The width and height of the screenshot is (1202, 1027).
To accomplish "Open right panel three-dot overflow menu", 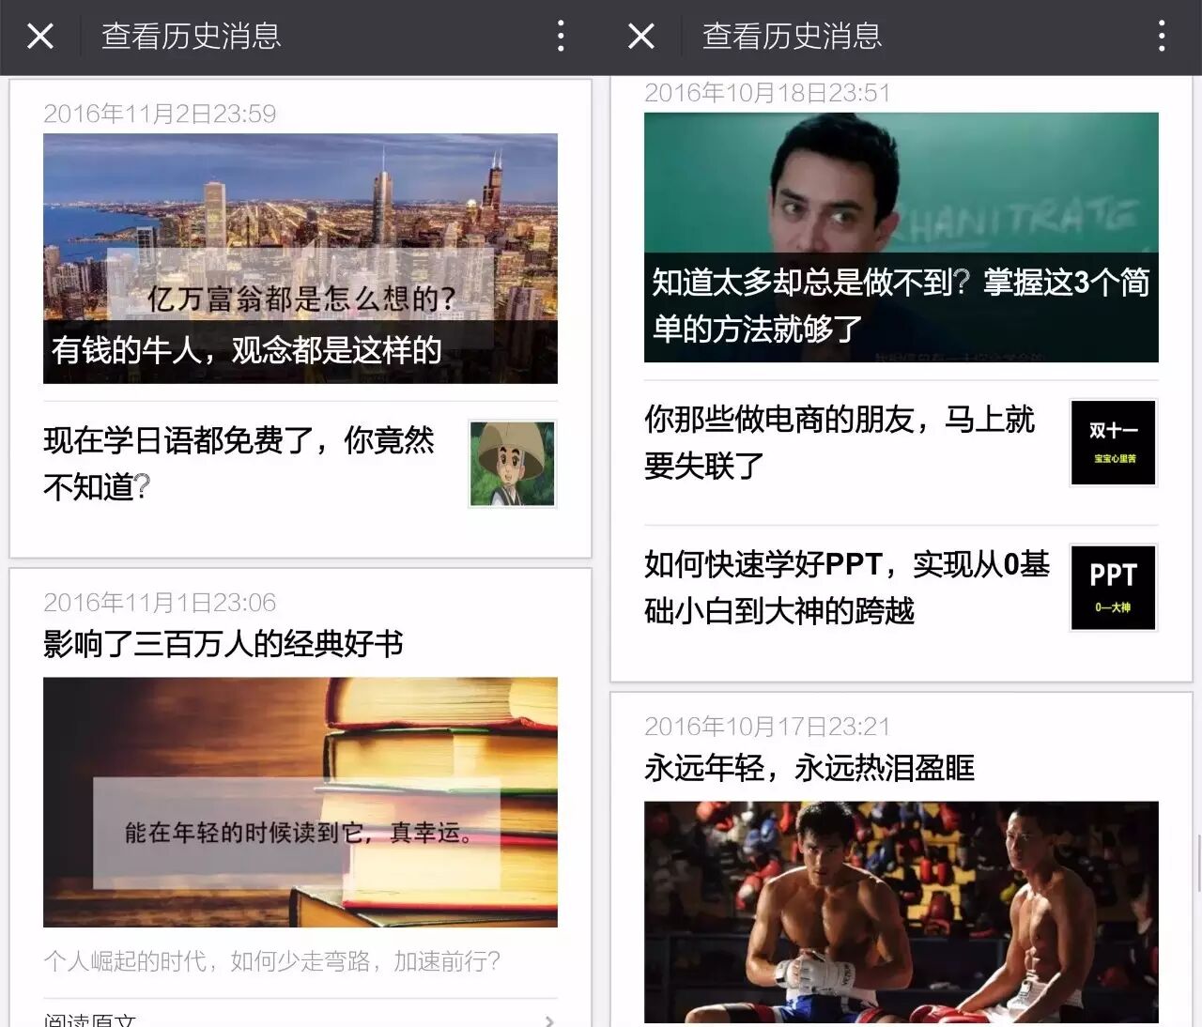I will click(1162, 37).
